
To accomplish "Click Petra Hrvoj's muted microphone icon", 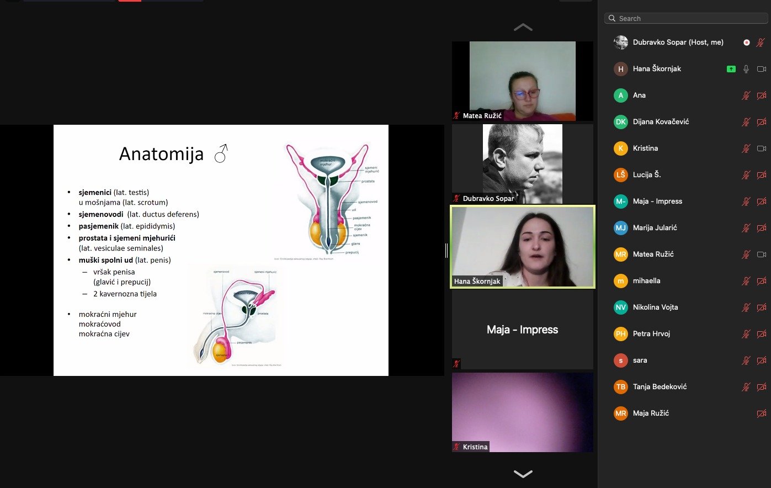I will [x=746, y=334].
